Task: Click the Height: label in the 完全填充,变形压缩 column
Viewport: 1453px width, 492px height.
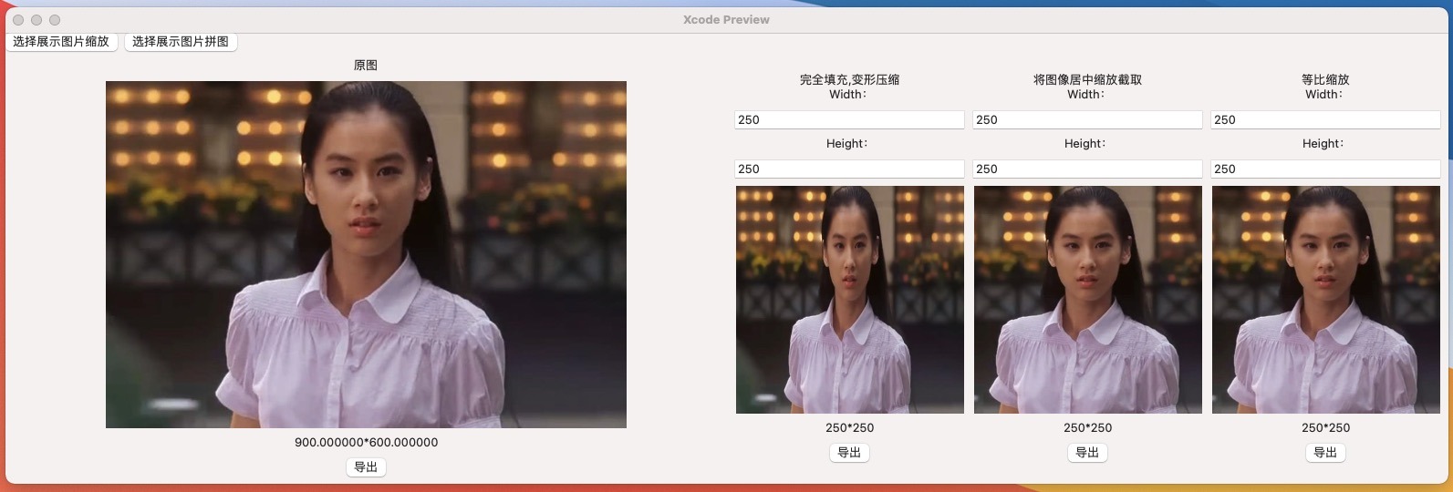Action: (847, 143)
